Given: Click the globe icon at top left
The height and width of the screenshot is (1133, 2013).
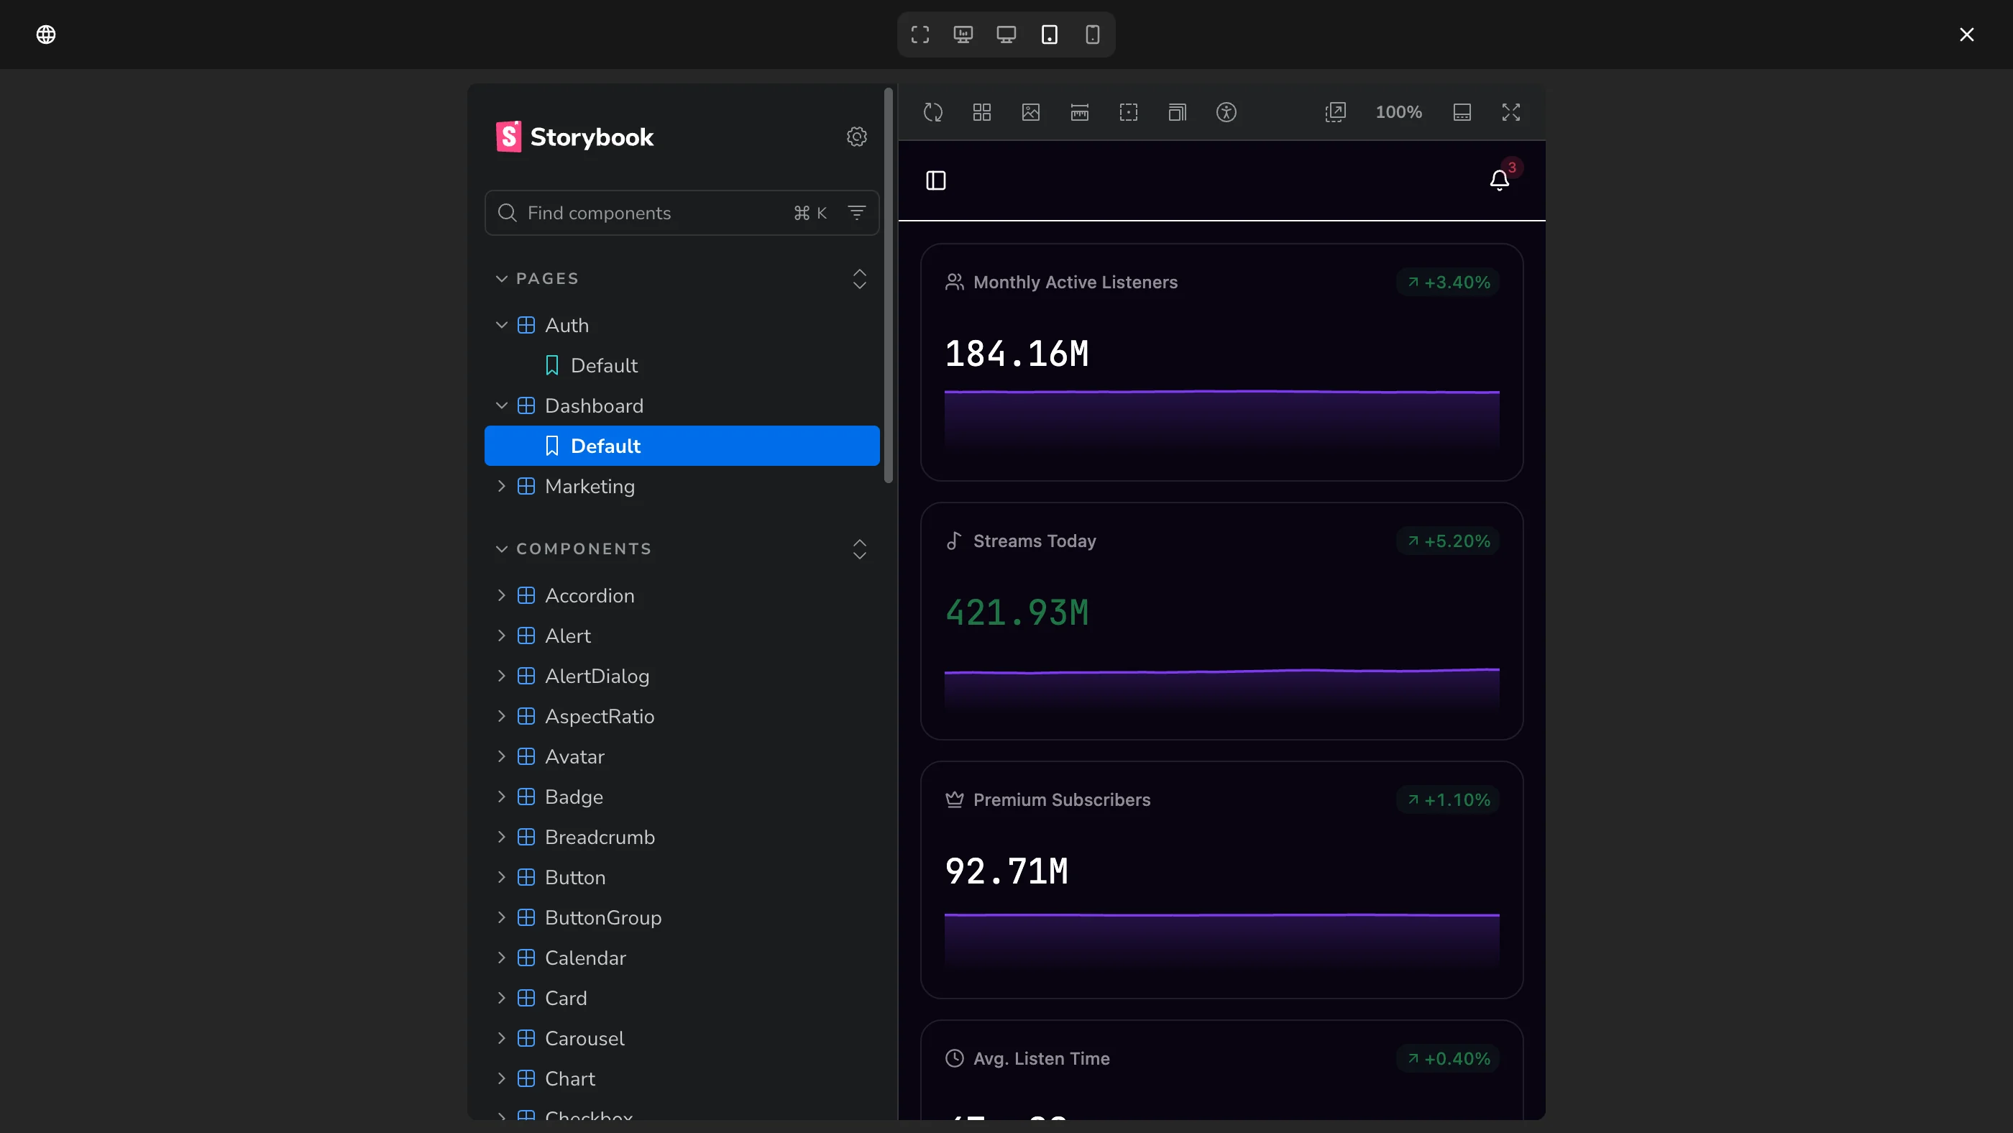Looking at the screenshot, I should pos(46,35).
